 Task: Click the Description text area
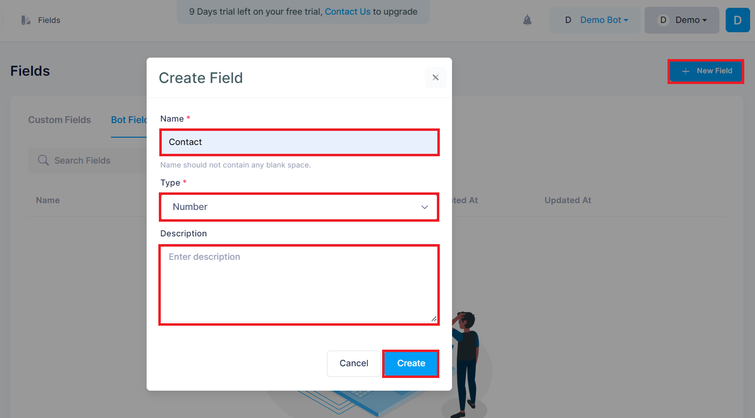point(299,285)
